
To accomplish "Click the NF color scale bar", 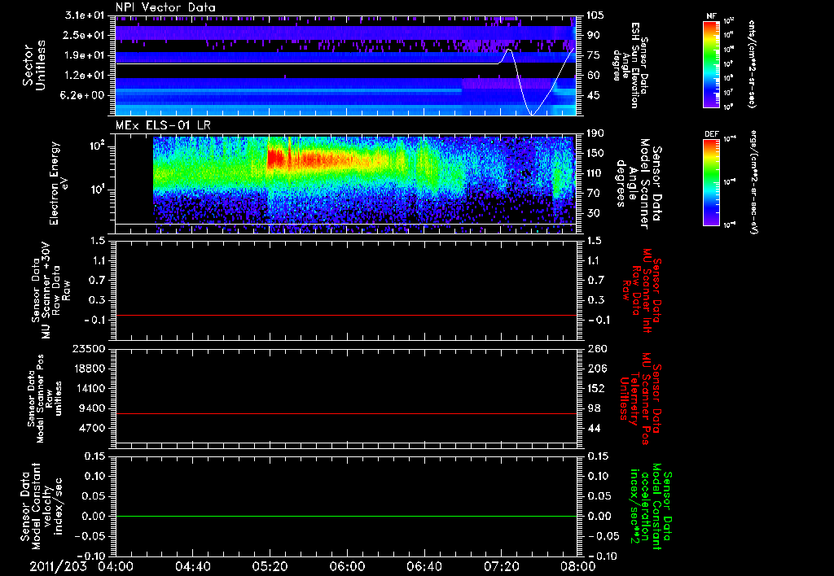I will [x=711, y=64].
